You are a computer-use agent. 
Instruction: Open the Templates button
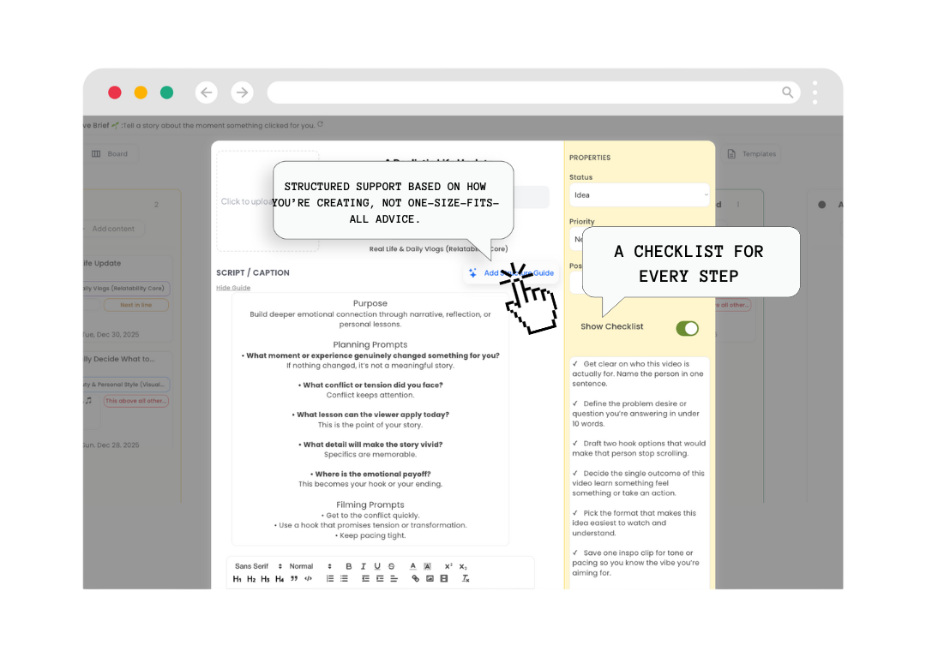[751, 154]
